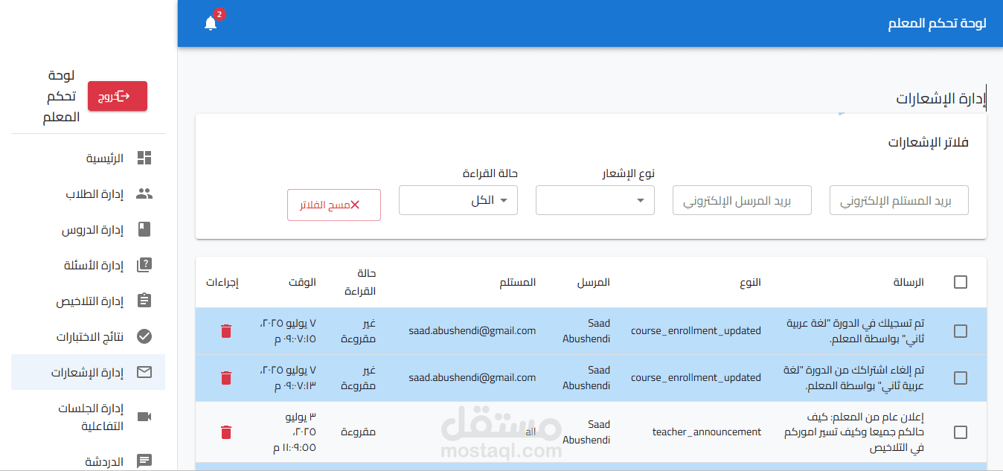This screenshot has height=471, width=1003.
Task: Click the red خروج logout button
Action: (x=118, y=96)
